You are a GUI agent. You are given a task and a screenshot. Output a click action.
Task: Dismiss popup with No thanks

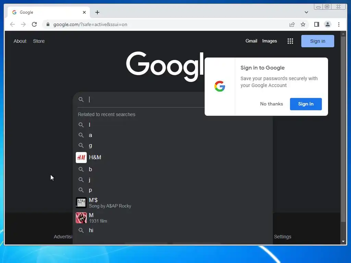coord(271,104)
